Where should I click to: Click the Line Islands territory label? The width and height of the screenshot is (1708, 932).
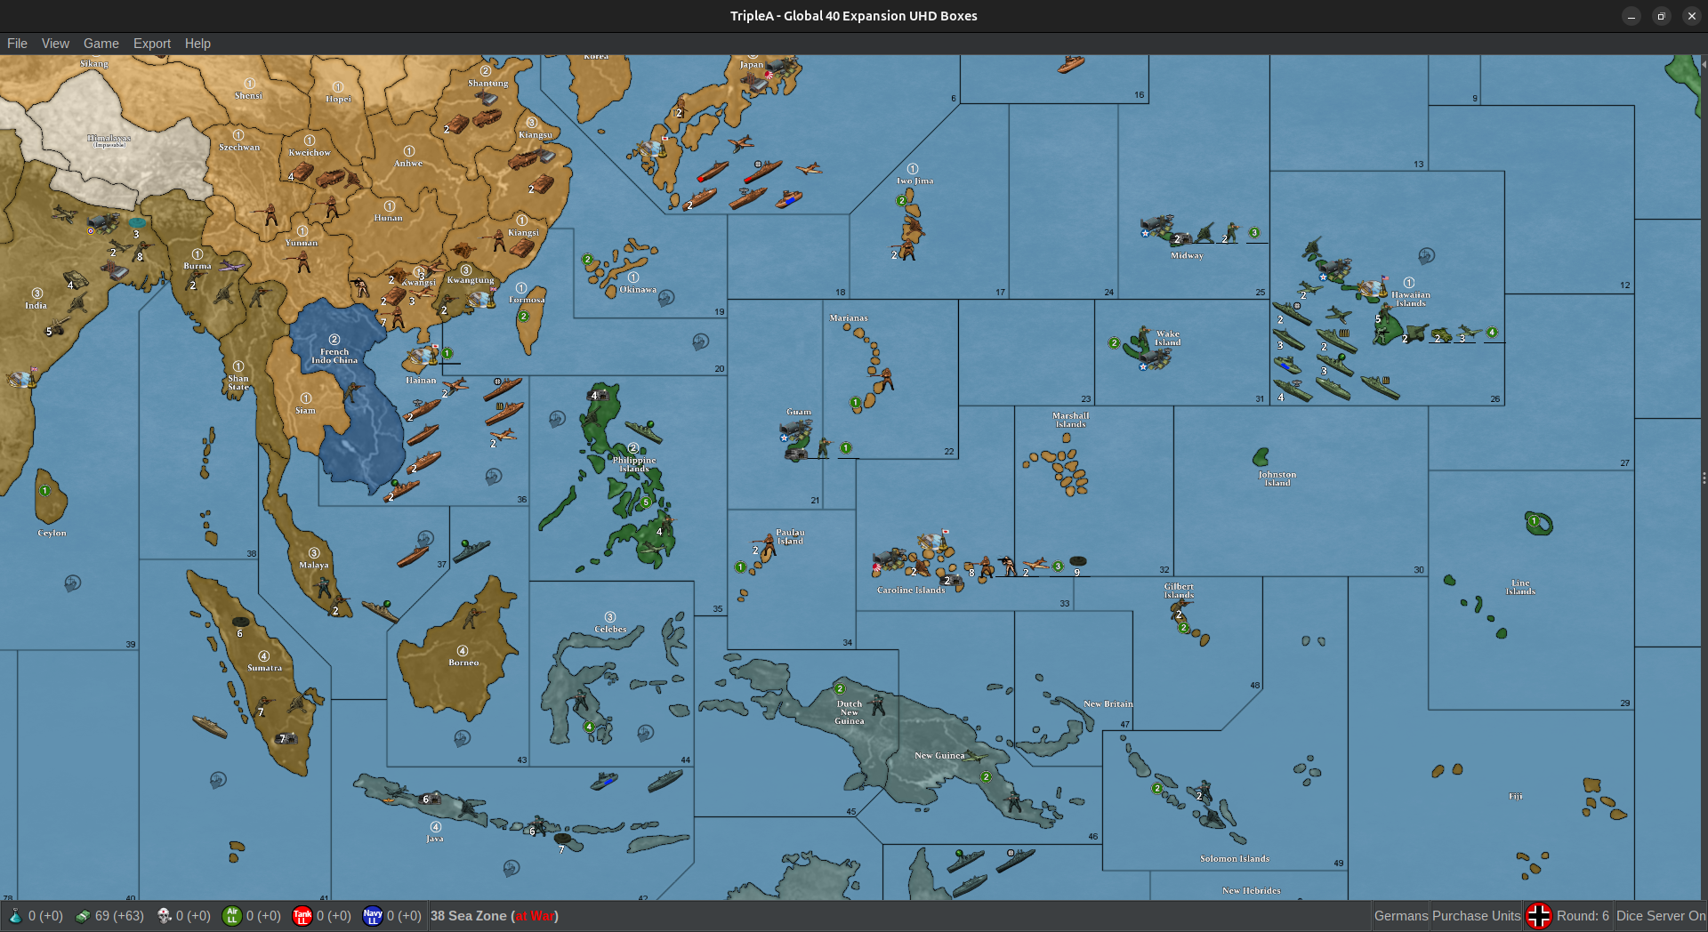[1520, 587]
